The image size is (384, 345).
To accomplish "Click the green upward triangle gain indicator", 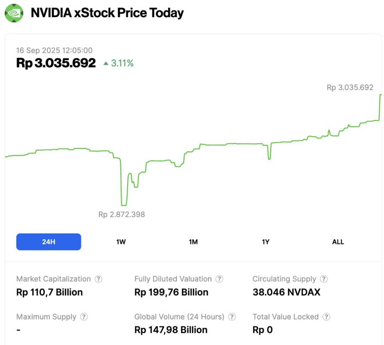I will [x=105, y=63].
